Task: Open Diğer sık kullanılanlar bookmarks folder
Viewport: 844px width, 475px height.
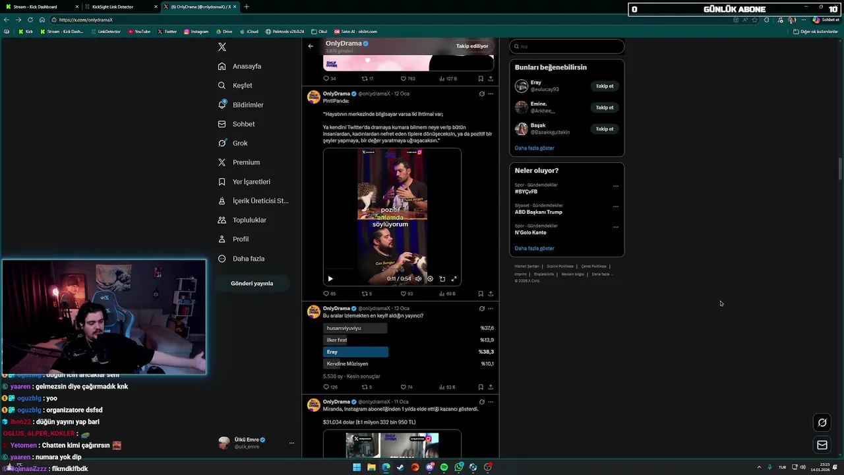Action: (816, 32)
